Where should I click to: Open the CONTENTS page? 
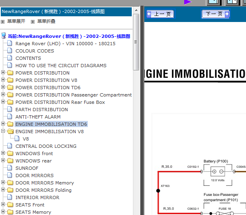click(28, 58)
